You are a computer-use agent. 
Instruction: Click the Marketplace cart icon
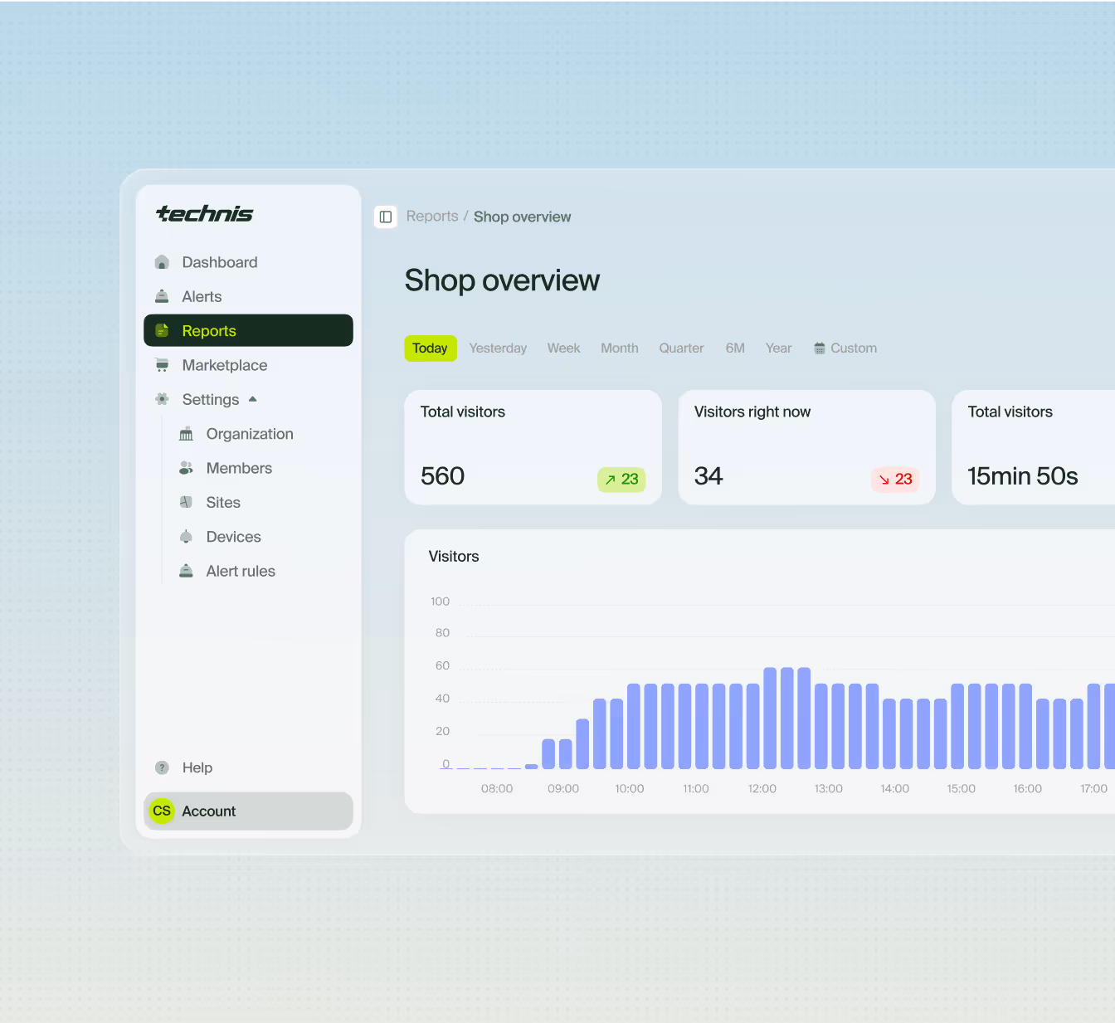tap(162, 365)
